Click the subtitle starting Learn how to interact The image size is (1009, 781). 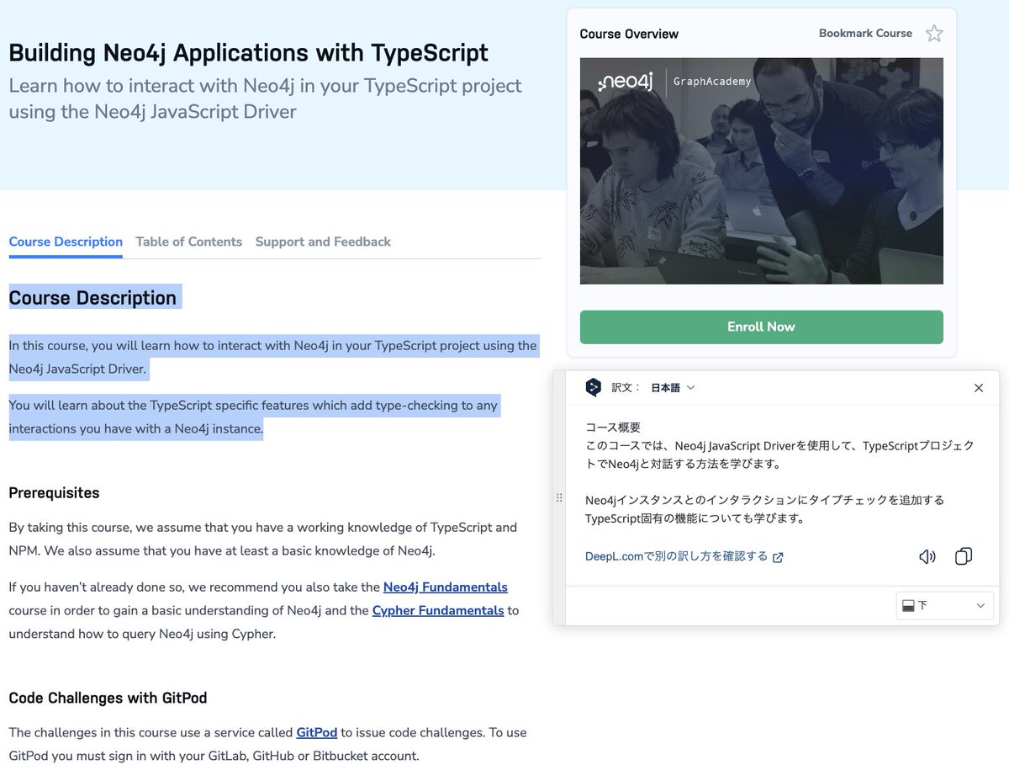265,98
